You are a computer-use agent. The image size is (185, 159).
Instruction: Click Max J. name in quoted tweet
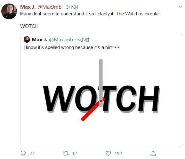[x=39, y=39]
